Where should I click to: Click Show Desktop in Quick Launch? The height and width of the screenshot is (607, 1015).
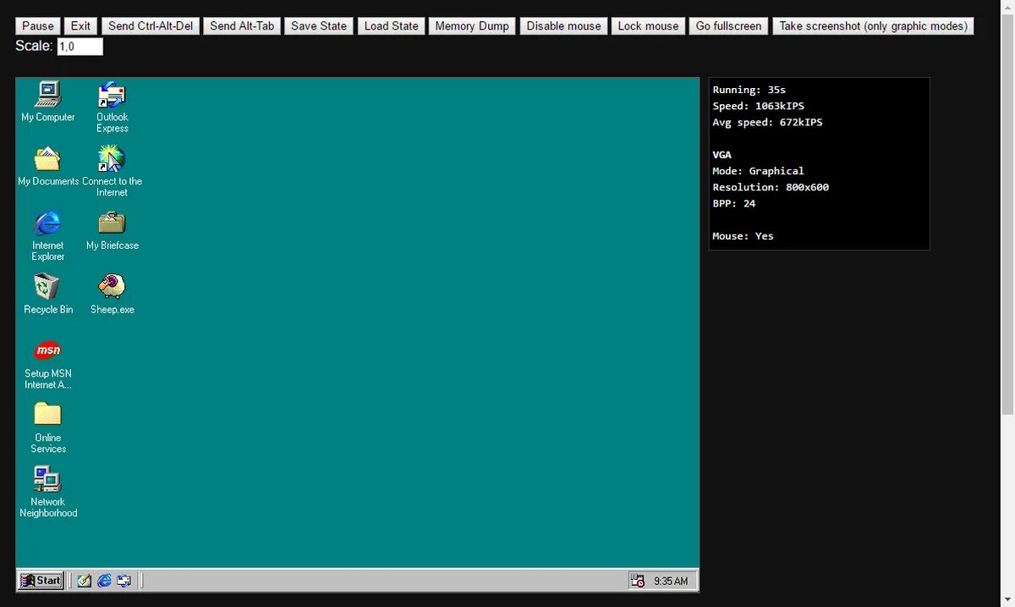click(x=85, y=581)
